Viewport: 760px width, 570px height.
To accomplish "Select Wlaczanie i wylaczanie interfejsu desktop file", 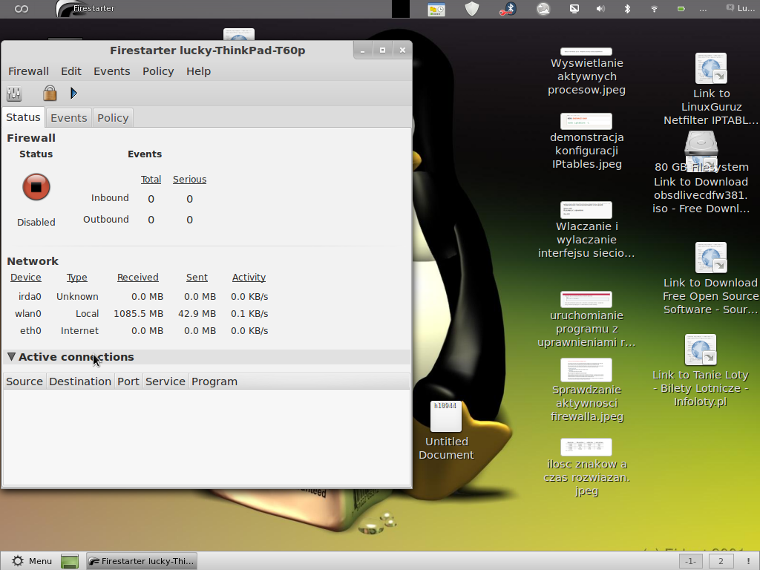I will pyautogui.click(x=586, y=230).
